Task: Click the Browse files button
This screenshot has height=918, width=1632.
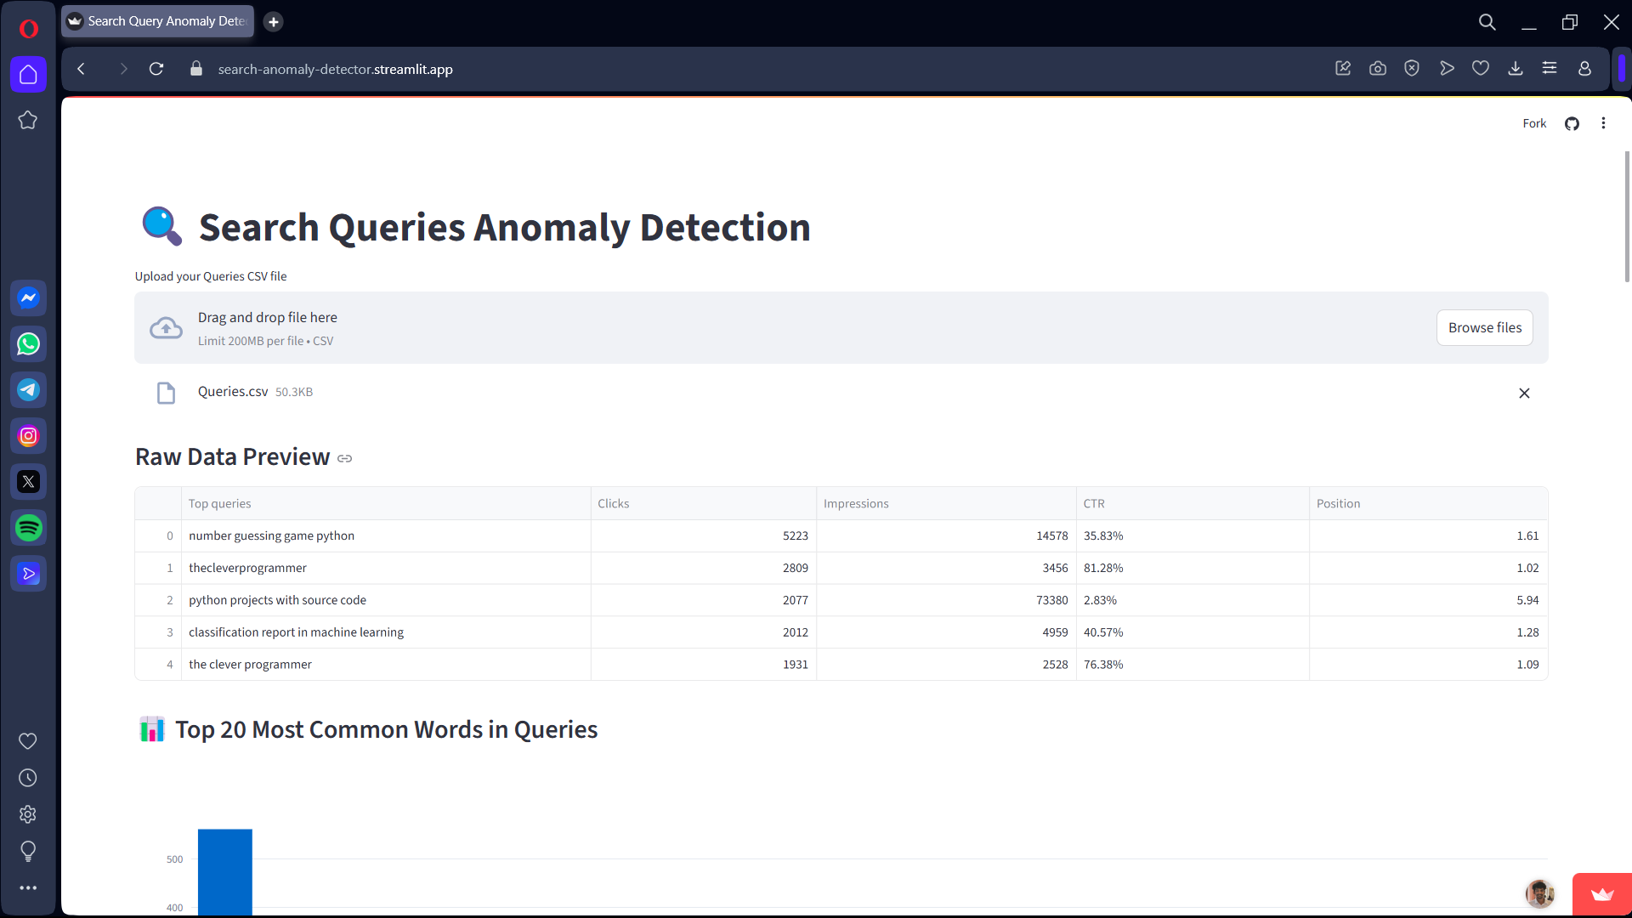Action: point(1484,328)
